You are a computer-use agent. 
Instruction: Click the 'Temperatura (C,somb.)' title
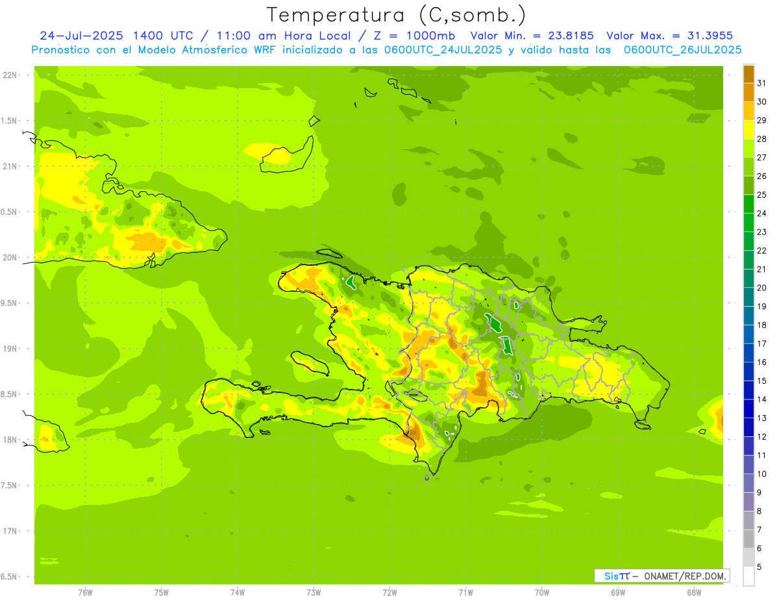pyautogui.click(x=396, y=15)
